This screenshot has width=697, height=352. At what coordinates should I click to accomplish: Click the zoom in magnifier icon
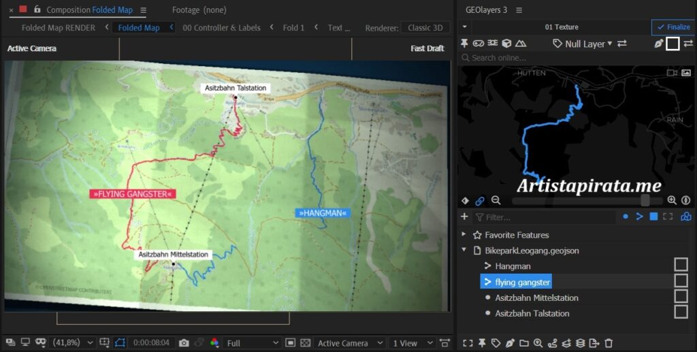click(x=672, y=200)
